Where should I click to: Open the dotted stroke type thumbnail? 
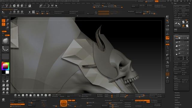(x=5, y=49)
